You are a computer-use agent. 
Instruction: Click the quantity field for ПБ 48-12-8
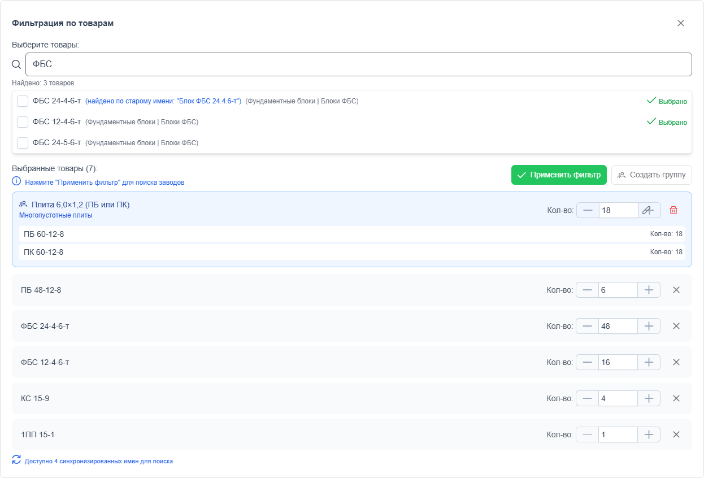point(618,290)
